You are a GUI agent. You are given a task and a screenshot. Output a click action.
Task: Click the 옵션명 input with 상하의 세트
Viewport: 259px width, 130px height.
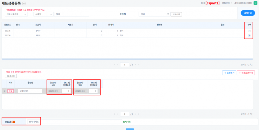pos(30,91)
